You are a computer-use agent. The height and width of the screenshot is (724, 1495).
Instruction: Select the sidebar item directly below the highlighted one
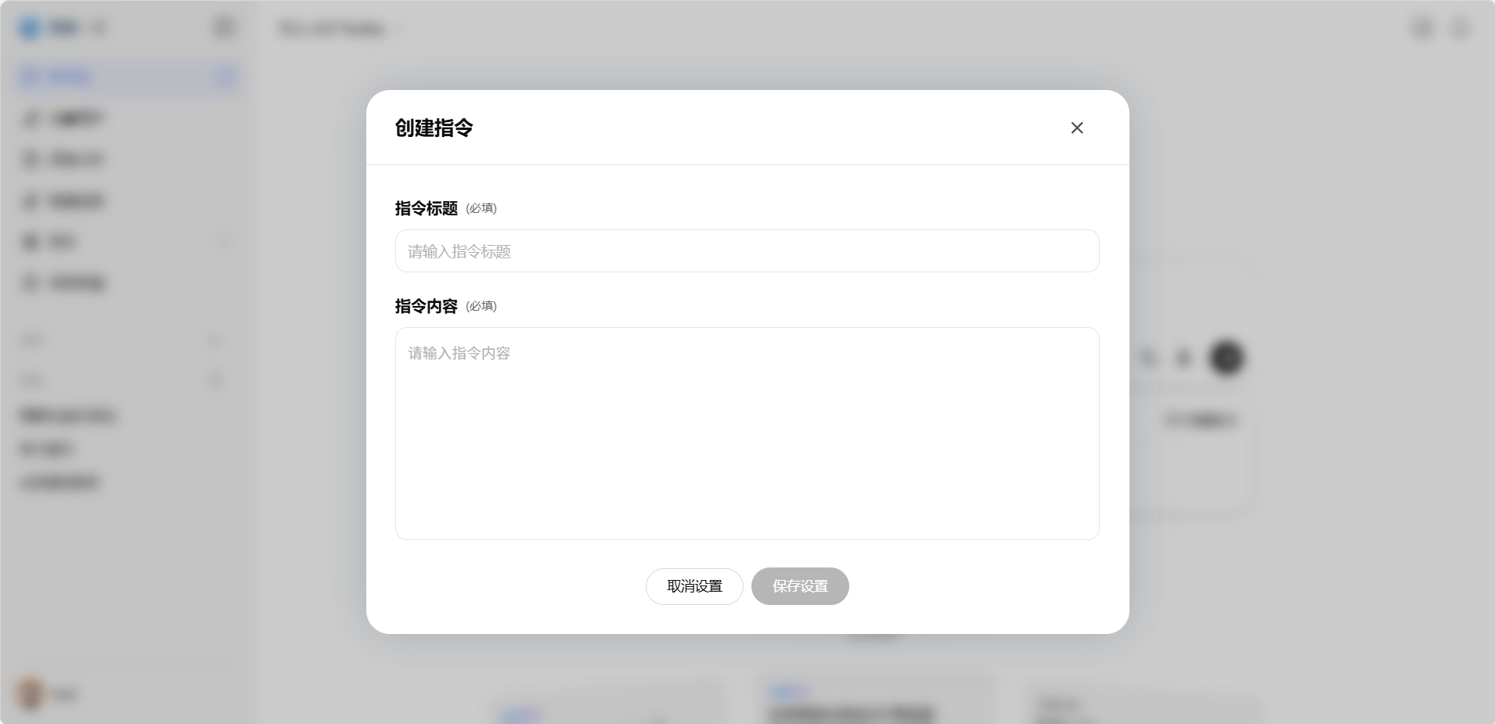tap(74, 119)
